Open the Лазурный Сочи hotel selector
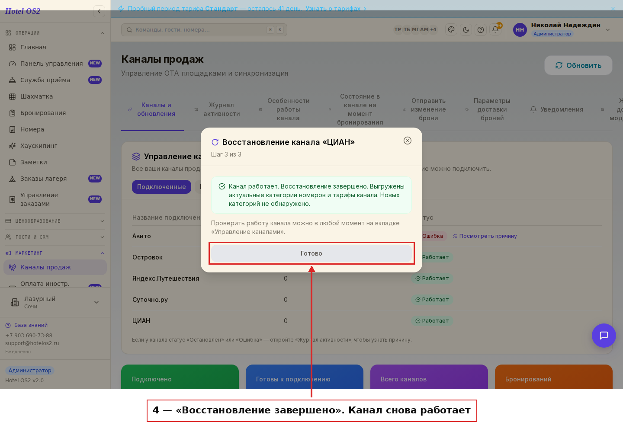 tap(55, 302)
